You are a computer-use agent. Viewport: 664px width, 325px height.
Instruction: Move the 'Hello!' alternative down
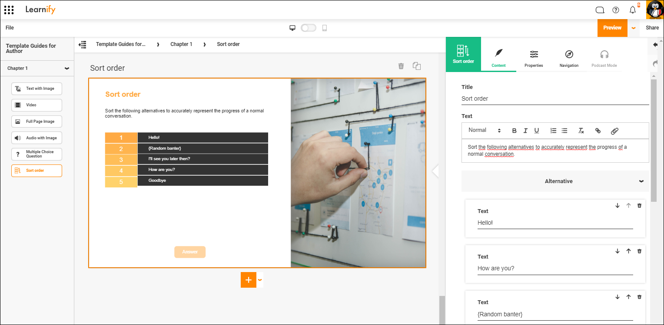point(618,205)
